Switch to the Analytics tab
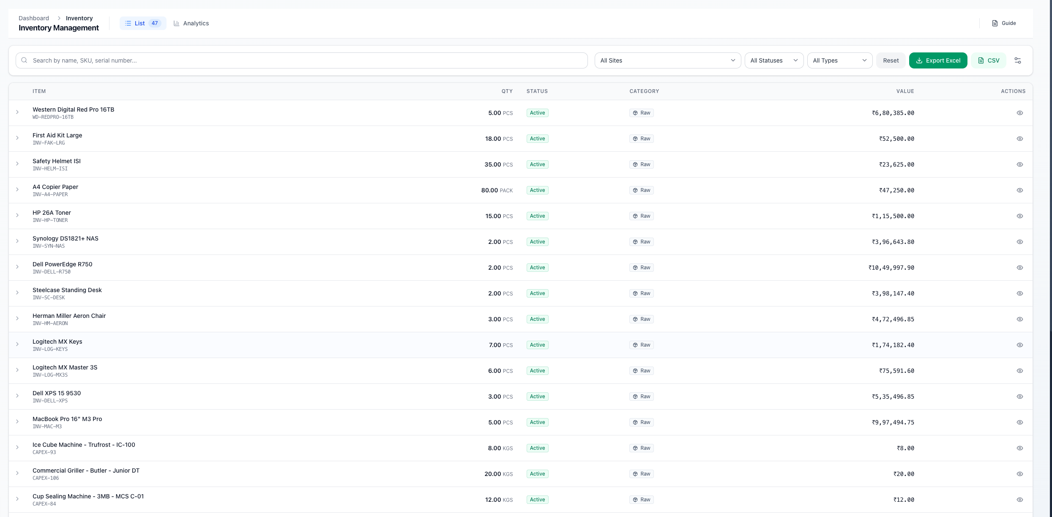 pos(191,23)
